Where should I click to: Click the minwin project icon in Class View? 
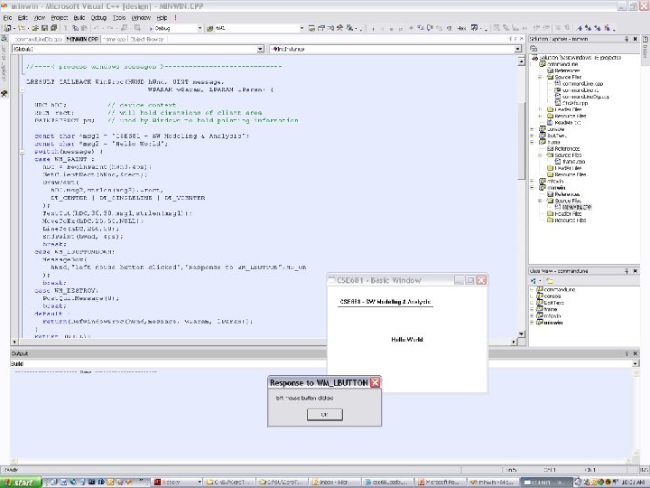click(x=539, y=321)
